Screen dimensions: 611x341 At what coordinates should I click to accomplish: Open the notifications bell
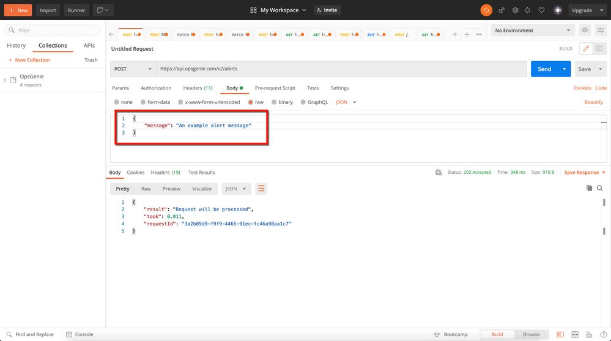click(x=528, y=10)
